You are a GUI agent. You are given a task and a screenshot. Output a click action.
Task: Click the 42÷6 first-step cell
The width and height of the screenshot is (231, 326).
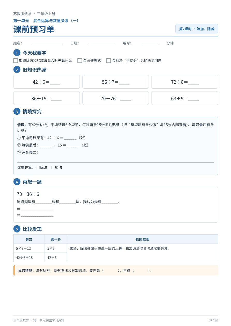coord(56,258)
